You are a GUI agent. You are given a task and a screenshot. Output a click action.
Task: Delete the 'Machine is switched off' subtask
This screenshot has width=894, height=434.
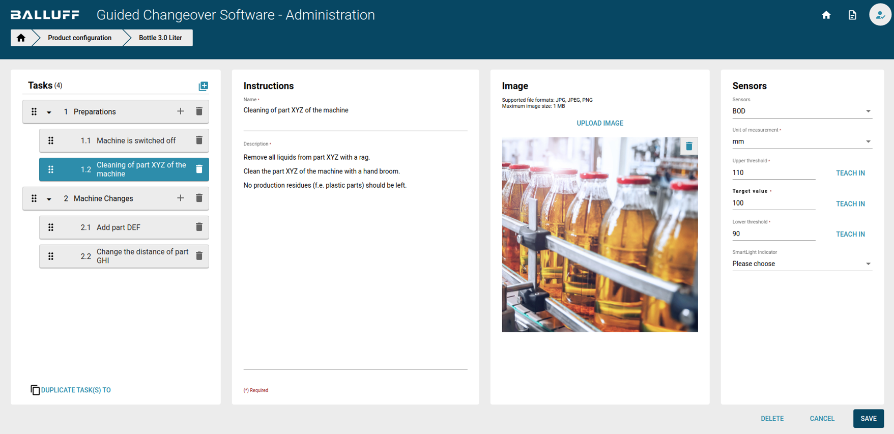pyautogui.click(x=199, y=140)
